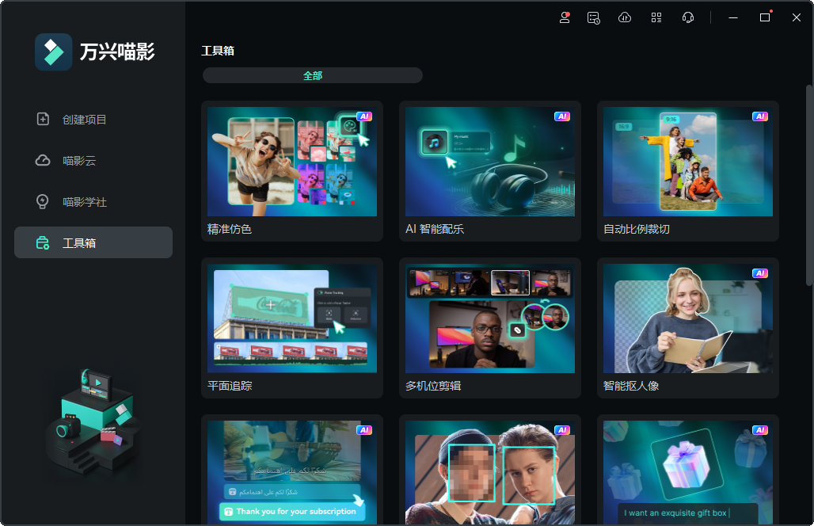Click the headset customer support icon
The image size is (814, 526).
(x=688, y=17)
